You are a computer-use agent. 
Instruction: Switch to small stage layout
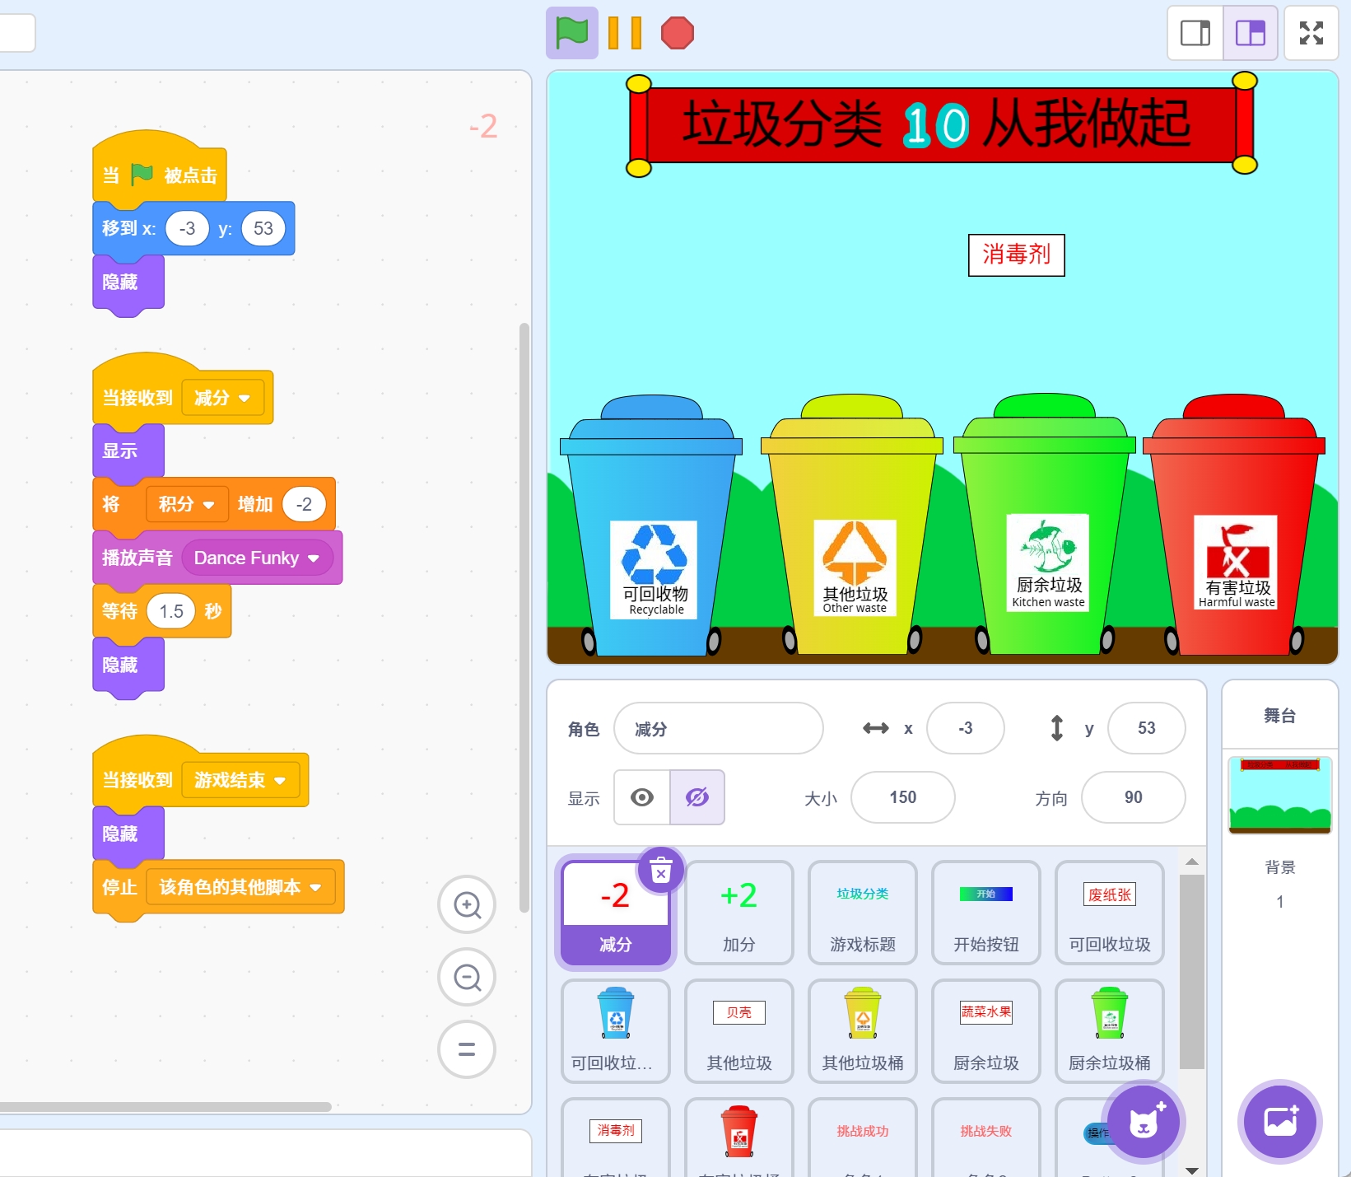(1195, 34)
